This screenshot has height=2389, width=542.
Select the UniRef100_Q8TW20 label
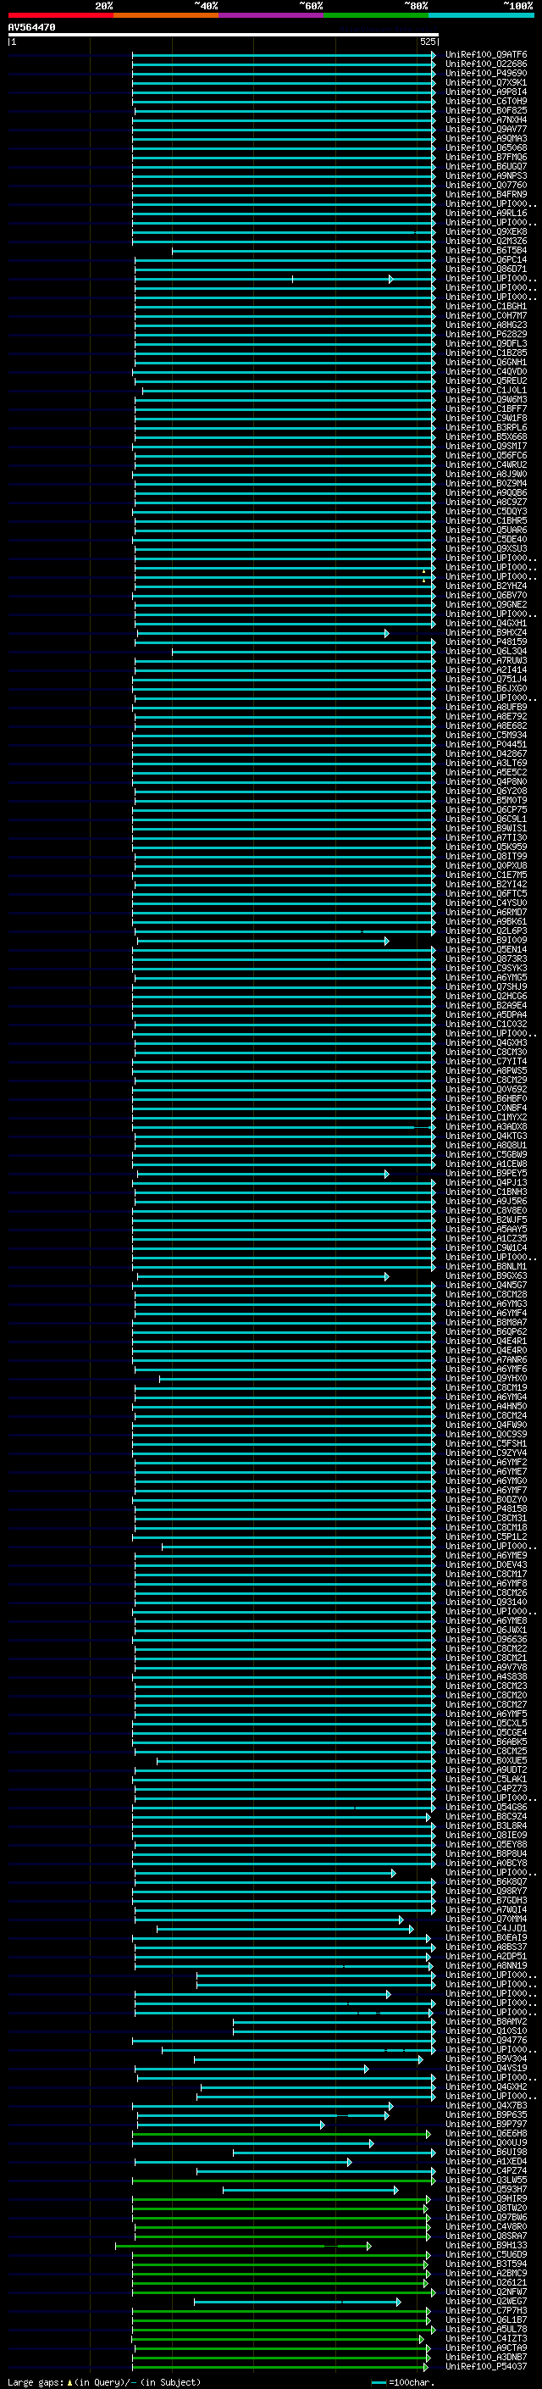[x=486, y=2208]
